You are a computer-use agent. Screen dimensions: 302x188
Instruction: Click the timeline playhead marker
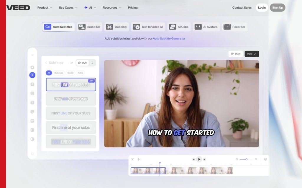160,163
